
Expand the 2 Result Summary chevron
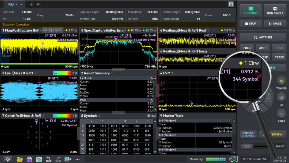(112, 73)
